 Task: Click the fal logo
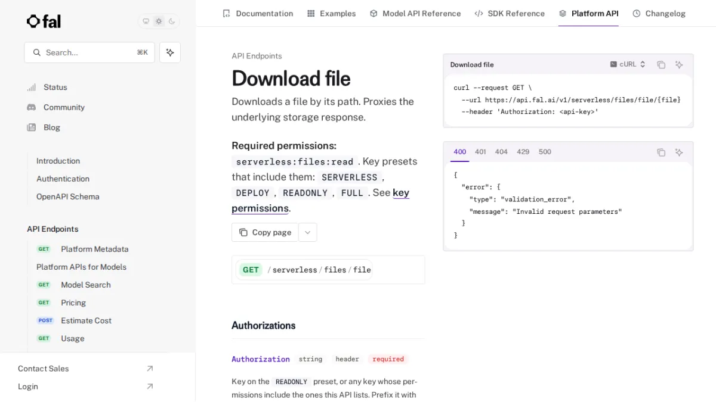pyautogui.click(x=44, y=21)
